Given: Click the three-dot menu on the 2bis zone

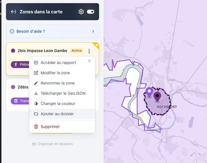Looking at the screenshot, I should click(89, 51).
